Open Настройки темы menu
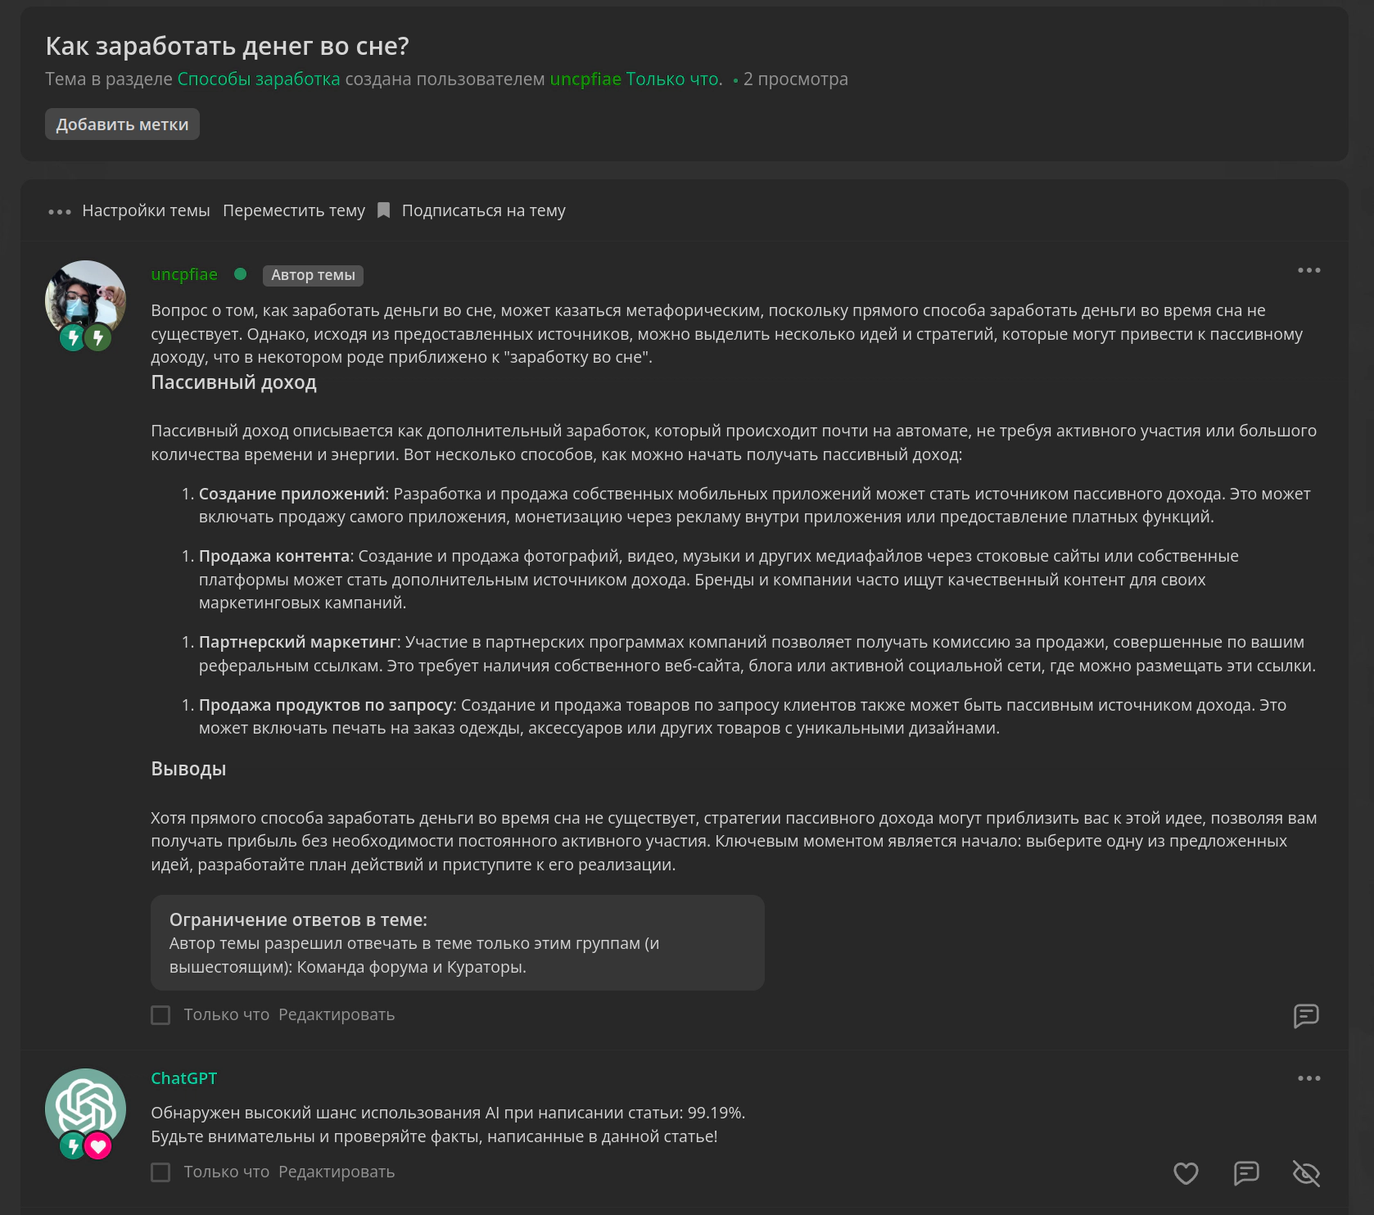The width and height of the screenshot is (1374, 1215). tap(146, 210)
